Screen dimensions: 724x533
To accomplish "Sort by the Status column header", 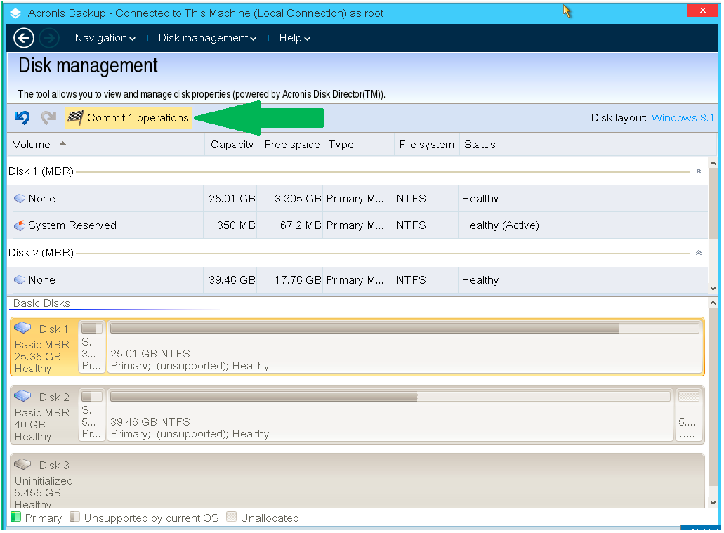I will (587, 145).
